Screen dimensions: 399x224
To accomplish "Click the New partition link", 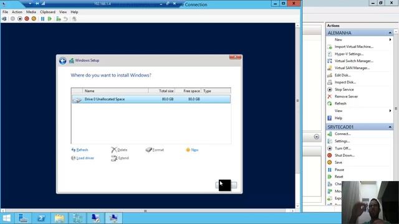I will click(x=192, y=150).
